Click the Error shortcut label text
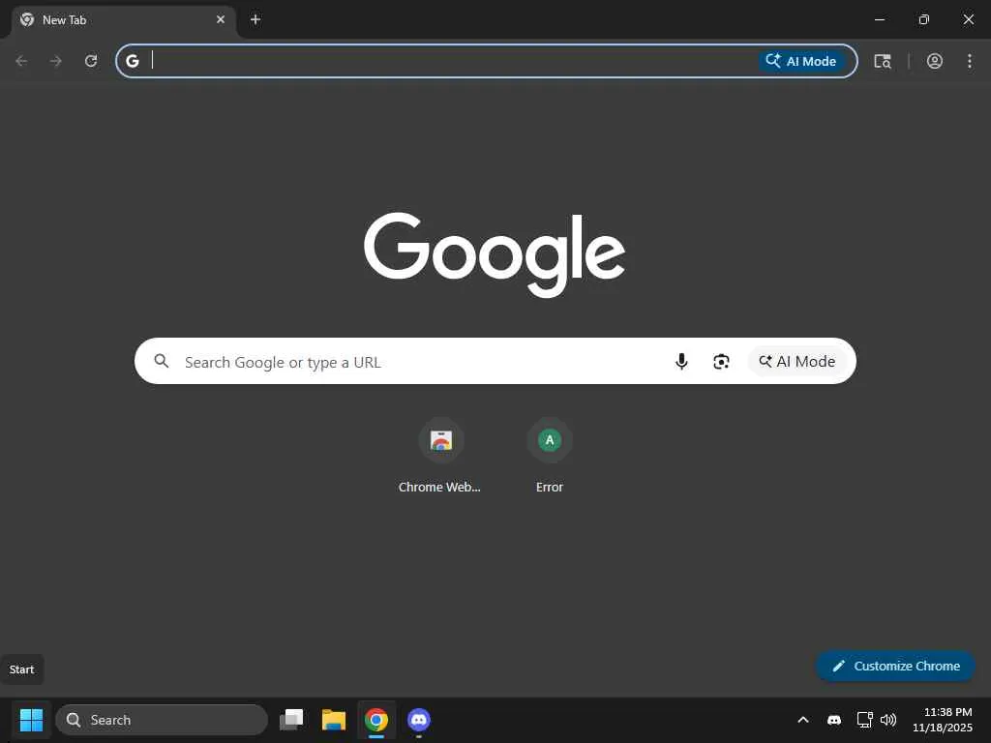 pos(550,488)
